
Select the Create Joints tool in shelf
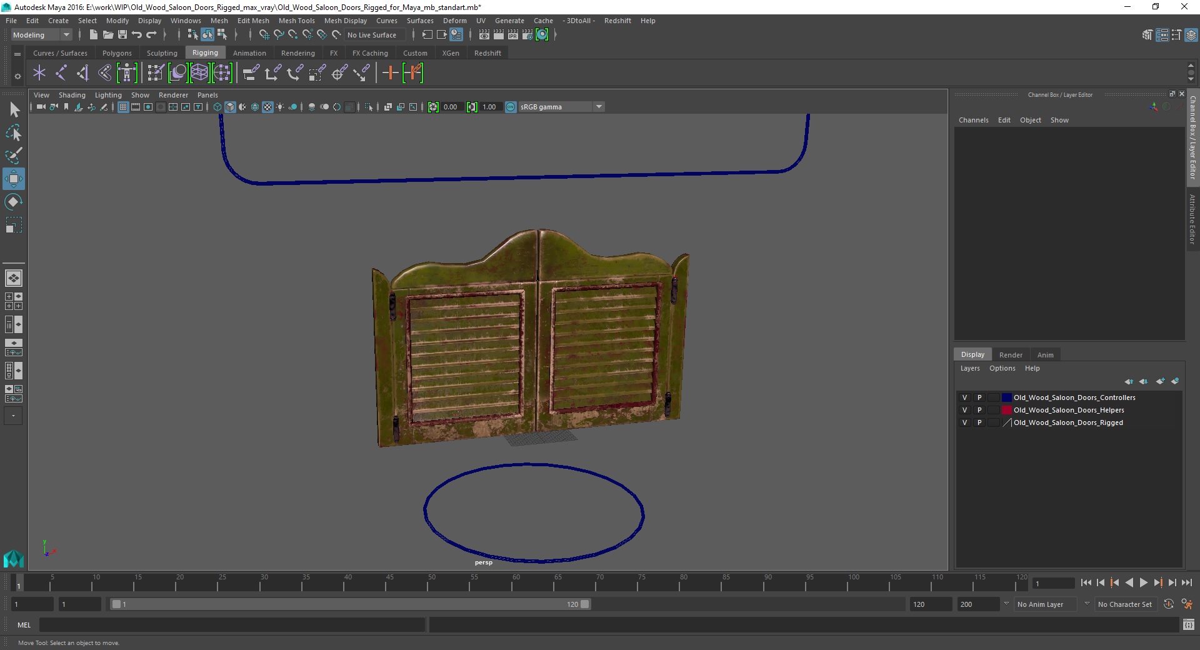pos(61,73)
